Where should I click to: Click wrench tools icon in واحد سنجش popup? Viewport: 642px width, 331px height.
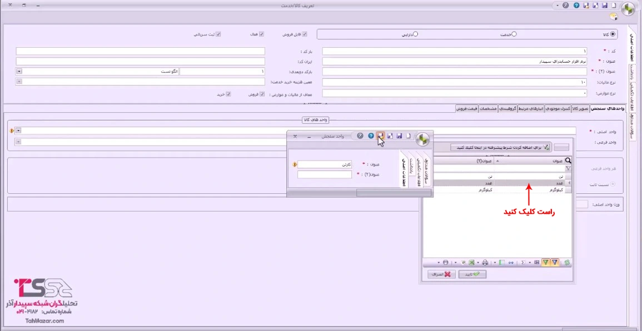(360, 136)
